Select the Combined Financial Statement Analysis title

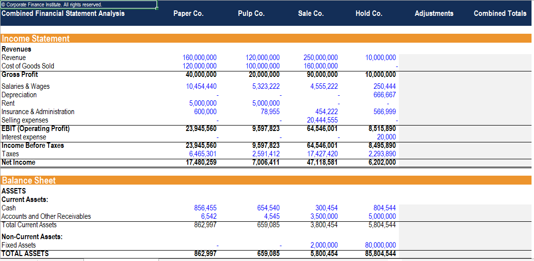[63, 13]
